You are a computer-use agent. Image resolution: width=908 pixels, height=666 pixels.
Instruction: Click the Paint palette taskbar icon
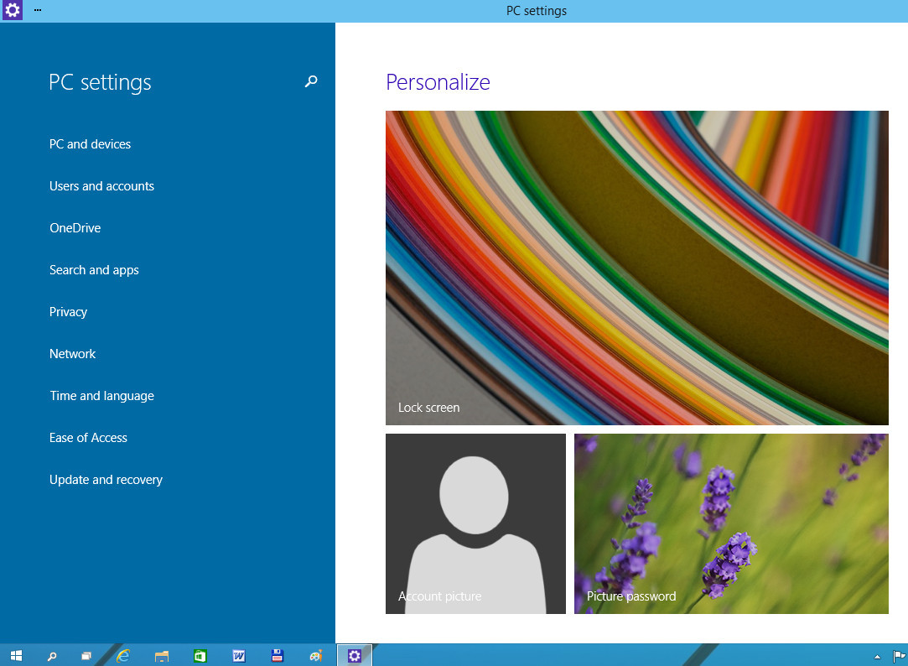(x=315, y=656)
